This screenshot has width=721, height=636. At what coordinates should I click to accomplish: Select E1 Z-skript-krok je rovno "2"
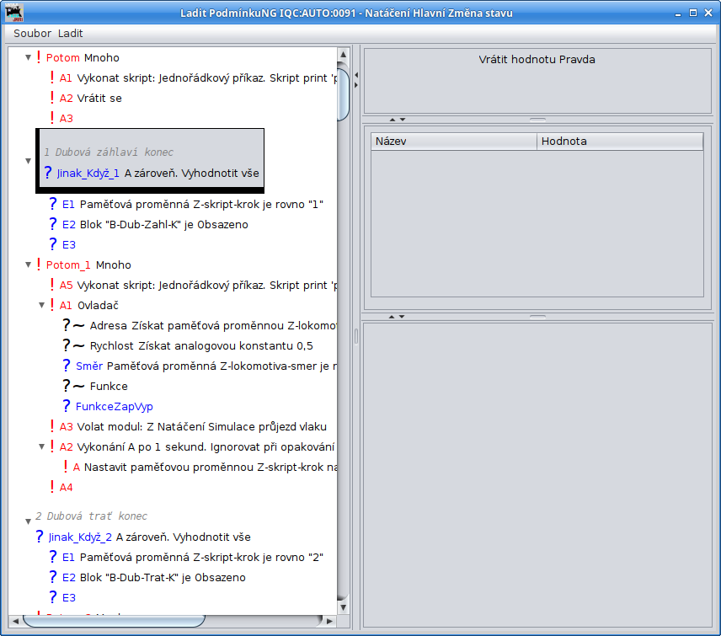[x=186, y=558]
